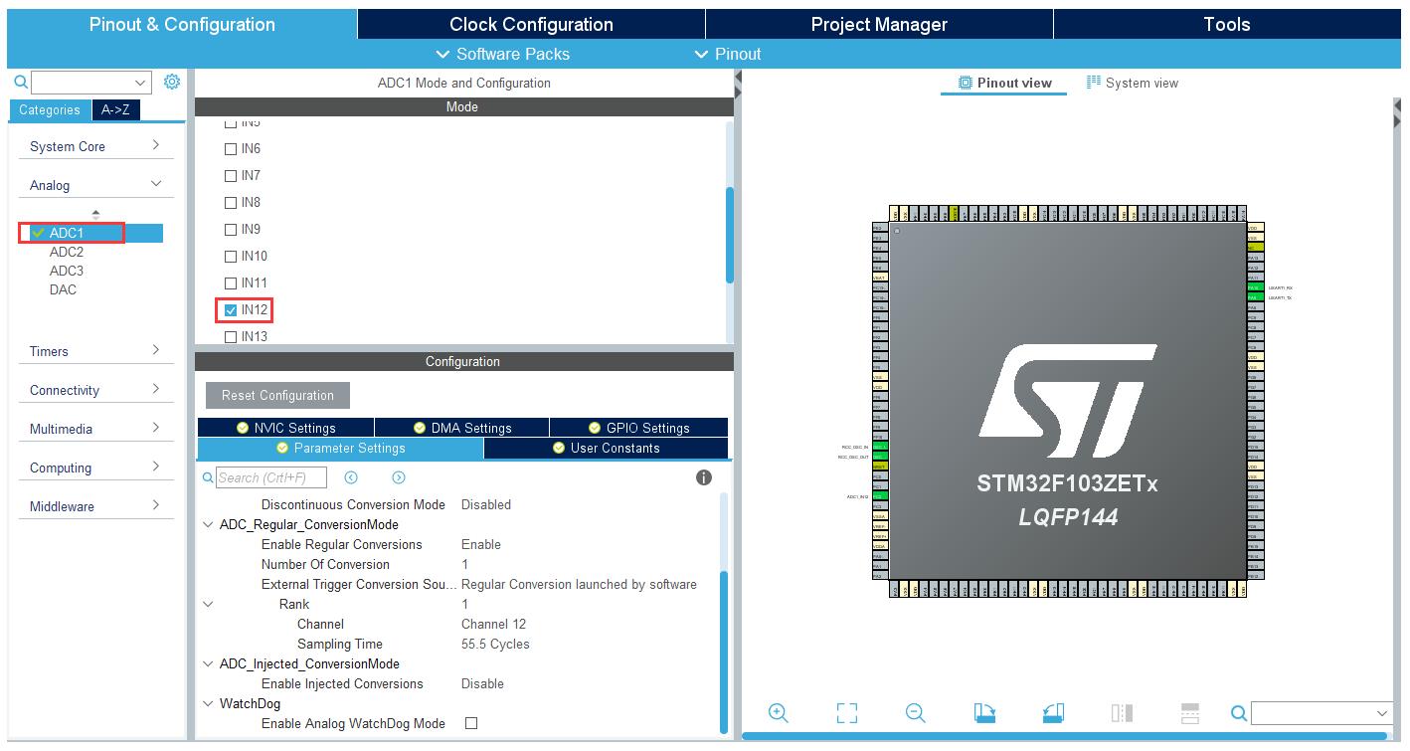This screenshot has width=1410, height=751.
Task: Toggle vertical split view icon
Action: [x=1122, y=713]
